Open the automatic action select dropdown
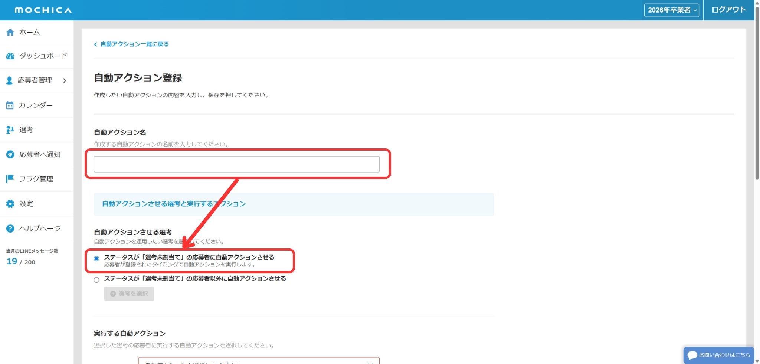This screenshot has height=364, width=760. pos(259,361)
